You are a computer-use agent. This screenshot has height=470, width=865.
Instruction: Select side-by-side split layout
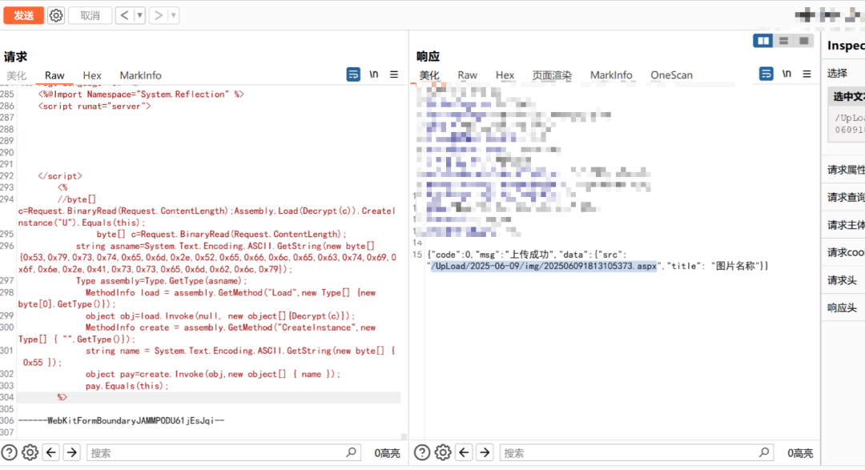pyautogui.click(x=763, y=41)
